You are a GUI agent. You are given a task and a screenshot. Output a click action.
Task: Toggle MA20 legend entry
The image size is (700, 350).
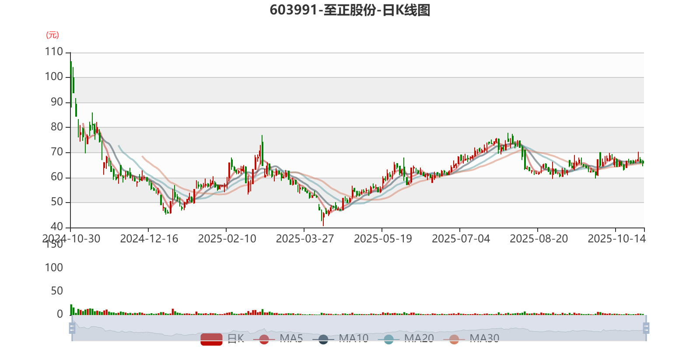click(x=406, y=339)
